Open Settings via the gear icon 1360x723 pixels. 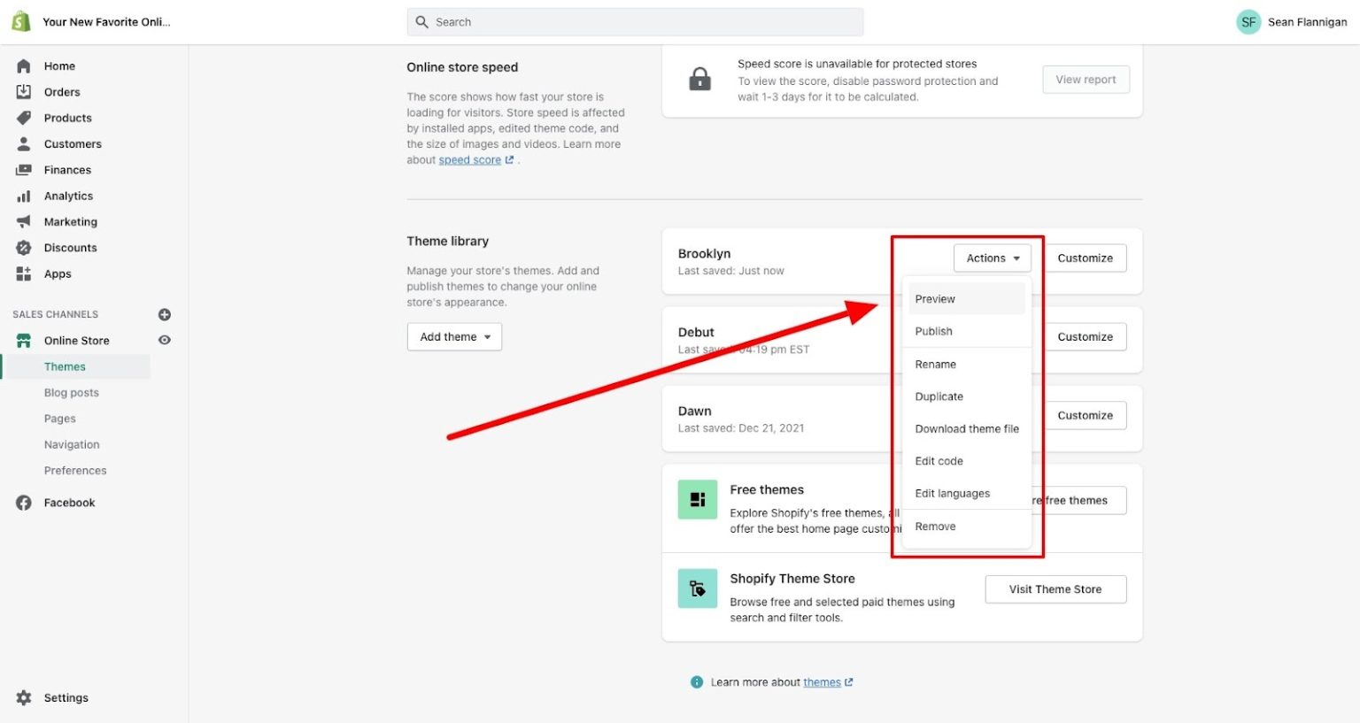[x=24, y=698]
